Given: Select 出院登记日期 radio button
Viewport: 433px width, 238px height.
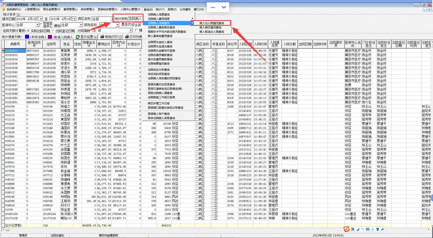Looking at the screenshot, I should point(53,31).
